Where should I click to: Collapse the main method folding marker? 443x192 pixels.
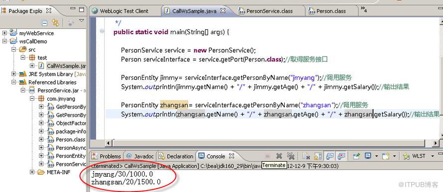pyautogui.click(x=102, y=31)
